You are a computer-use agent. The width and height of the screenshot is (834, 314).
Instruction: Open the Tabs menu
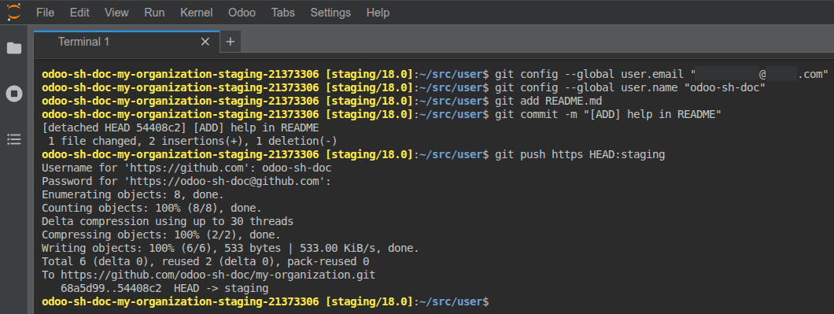[x=282, y=13]
